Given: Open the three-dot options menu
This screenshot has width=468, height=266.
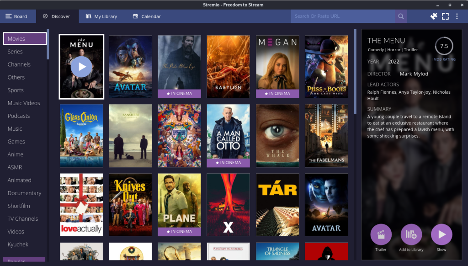Looking at the screenshot, I should [457, 16].
